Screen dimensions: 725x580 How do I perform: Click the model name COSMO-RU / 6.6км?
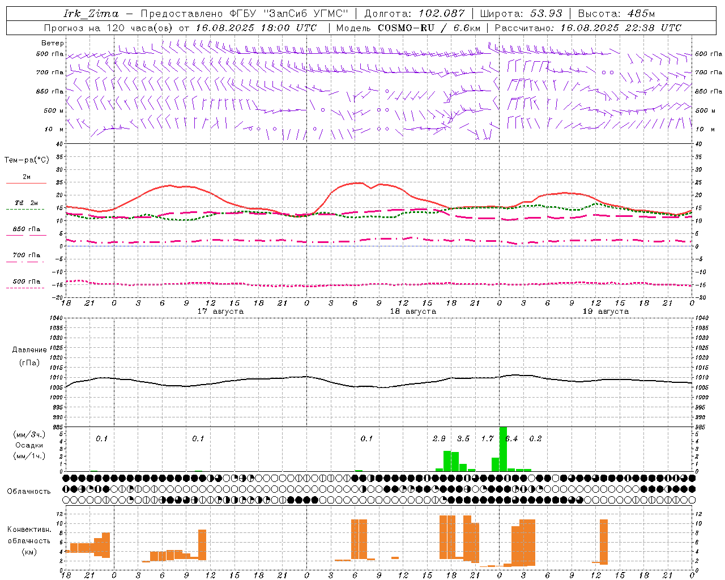429,28
